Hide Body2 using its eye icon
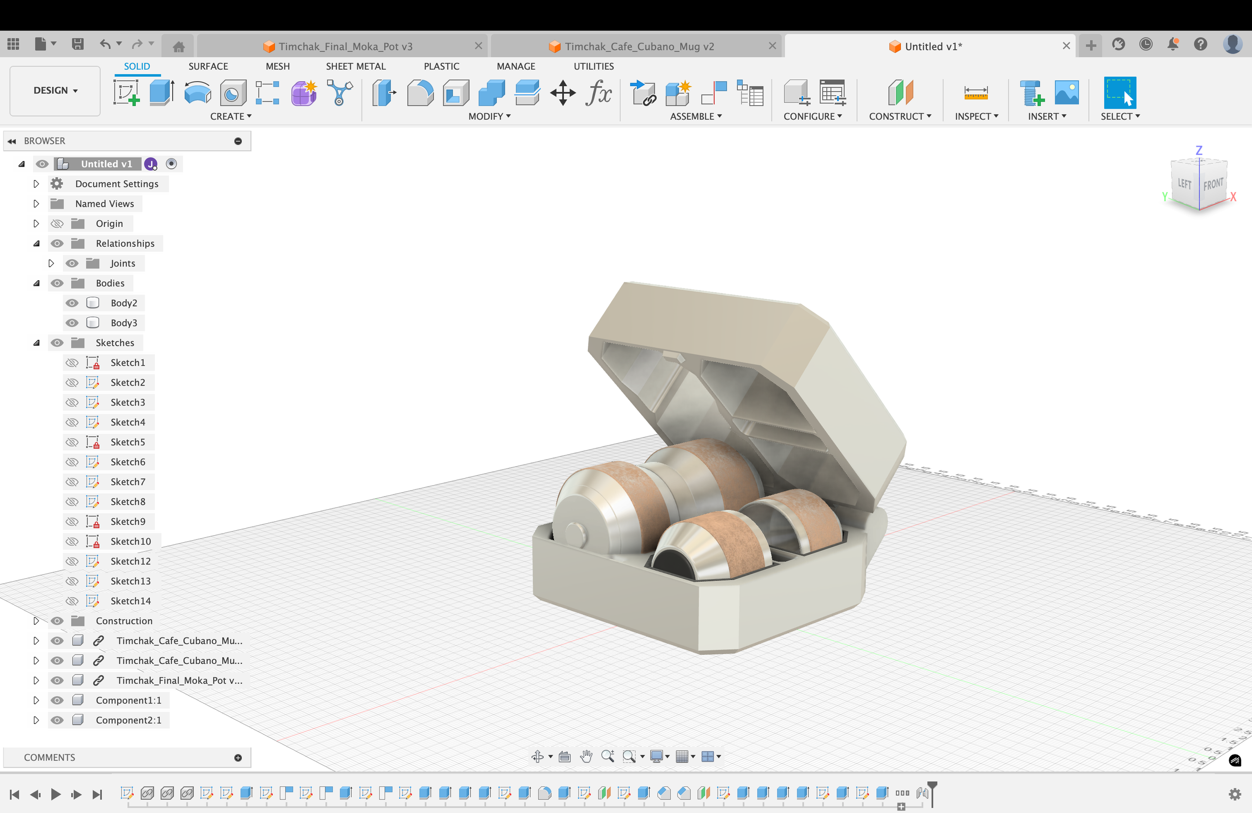 point(72,303)
